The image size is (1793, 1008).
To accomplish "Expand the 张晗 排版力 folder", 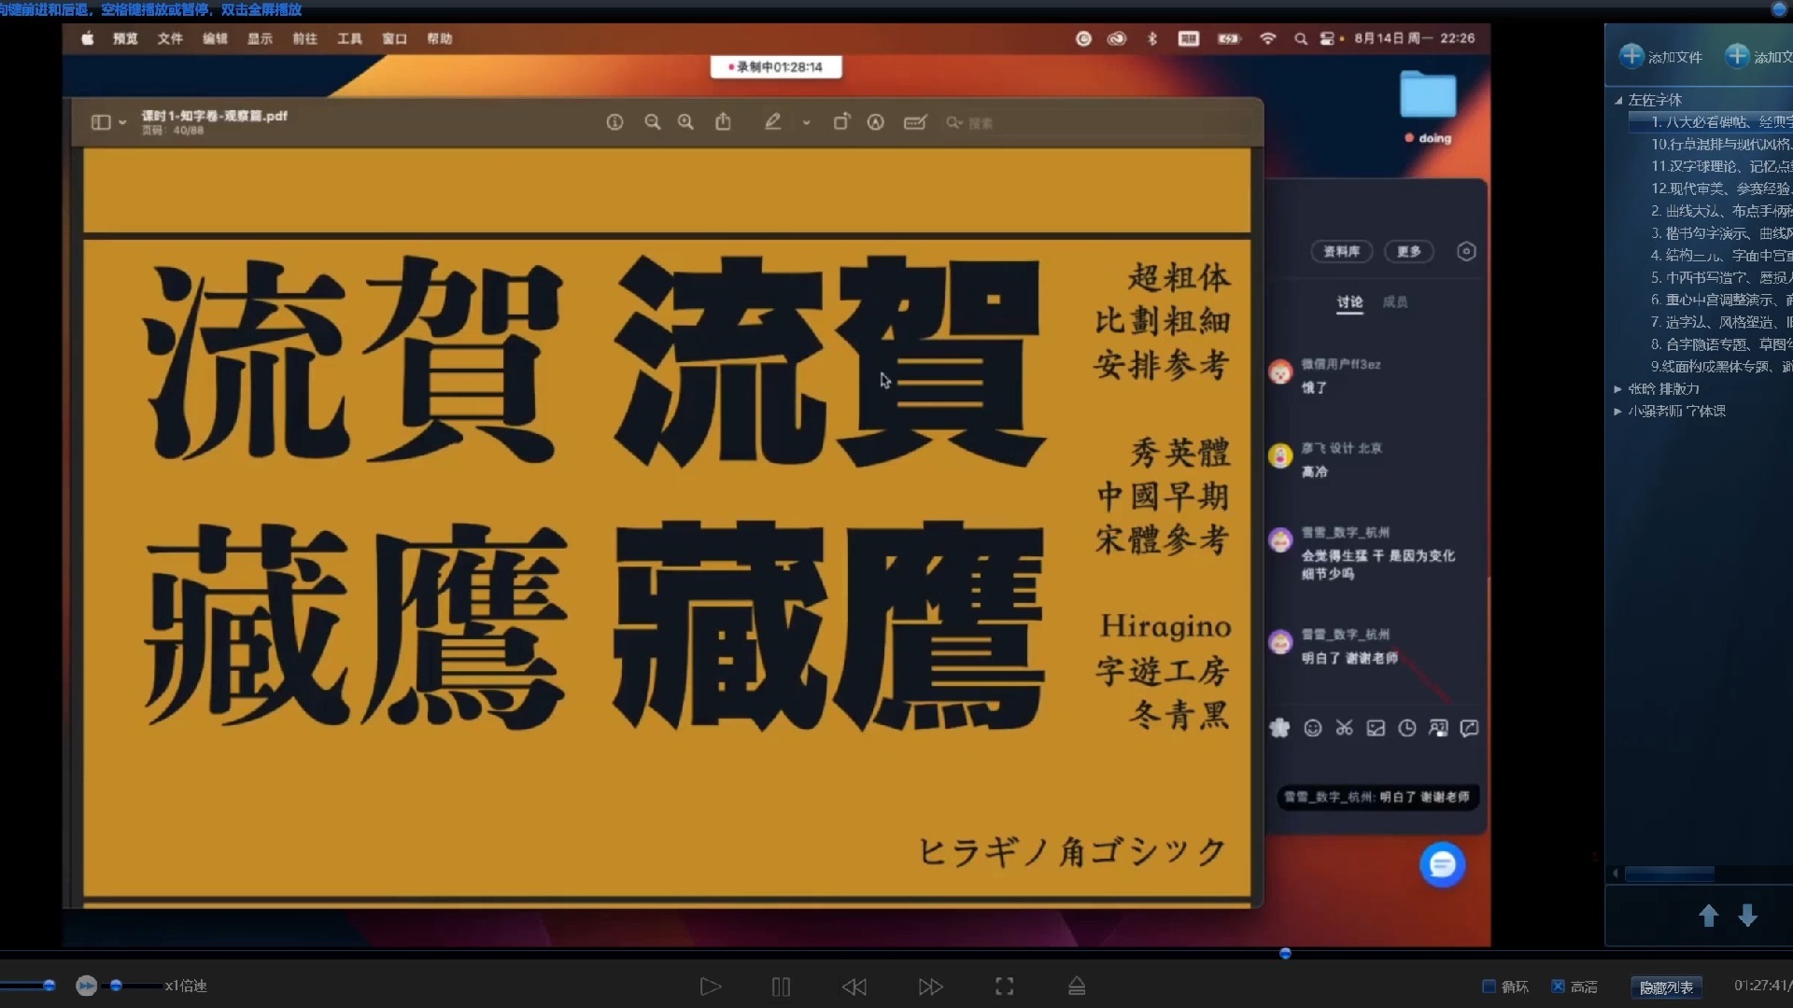I will click(x=1617, y=388).
